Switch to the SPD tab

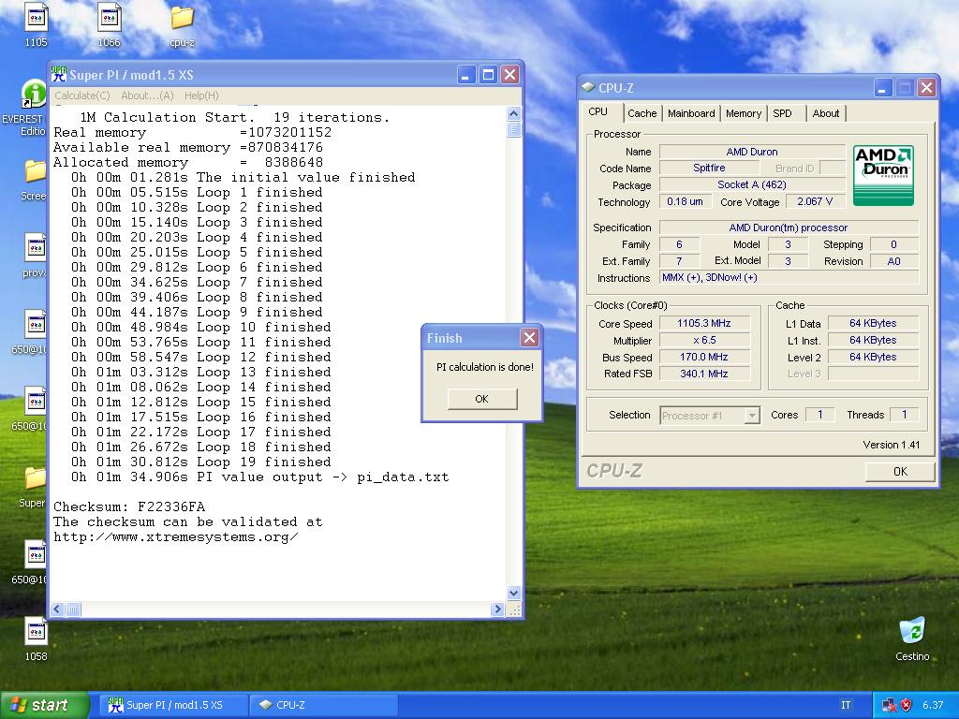[x=782, y=113]
